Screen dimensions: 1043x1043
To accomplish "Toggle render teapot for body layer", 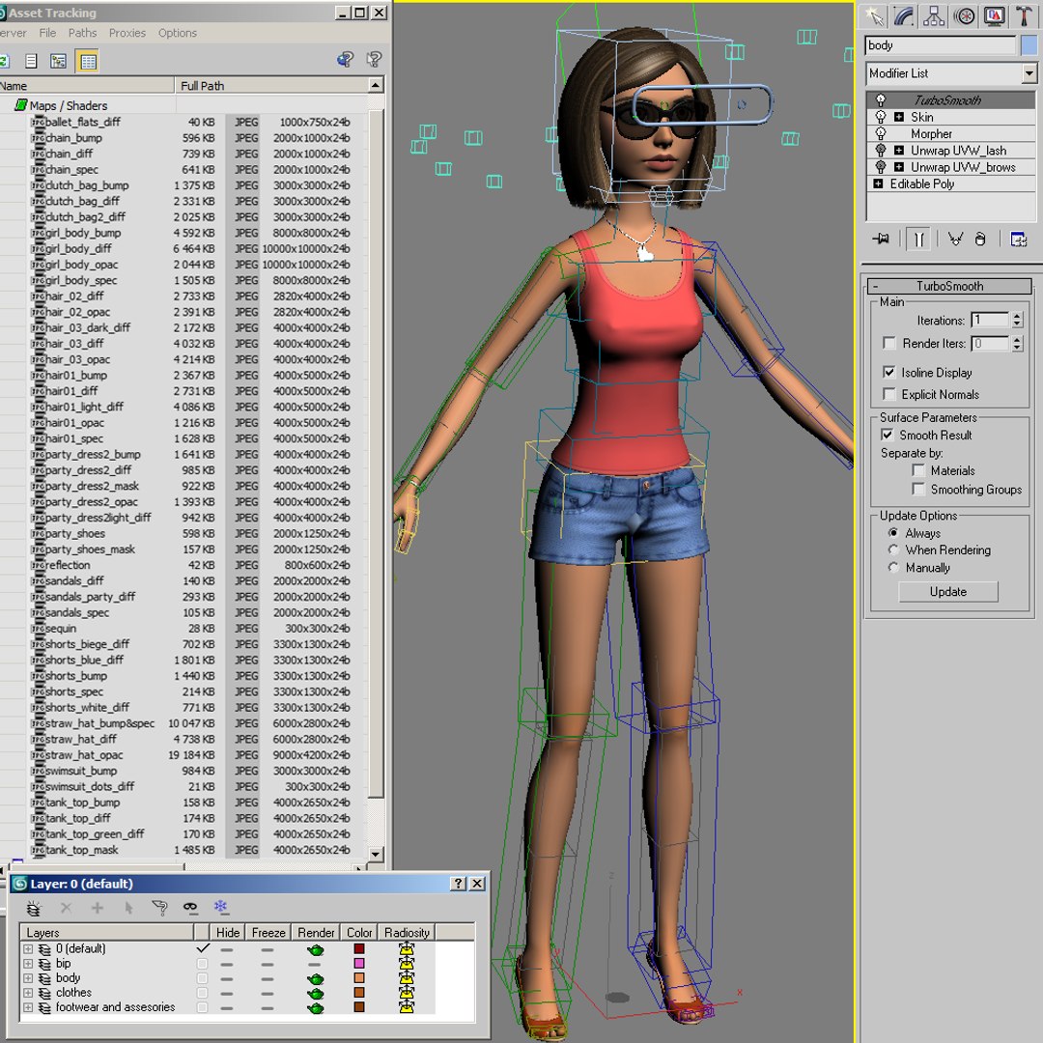I will tap(315, 978).
